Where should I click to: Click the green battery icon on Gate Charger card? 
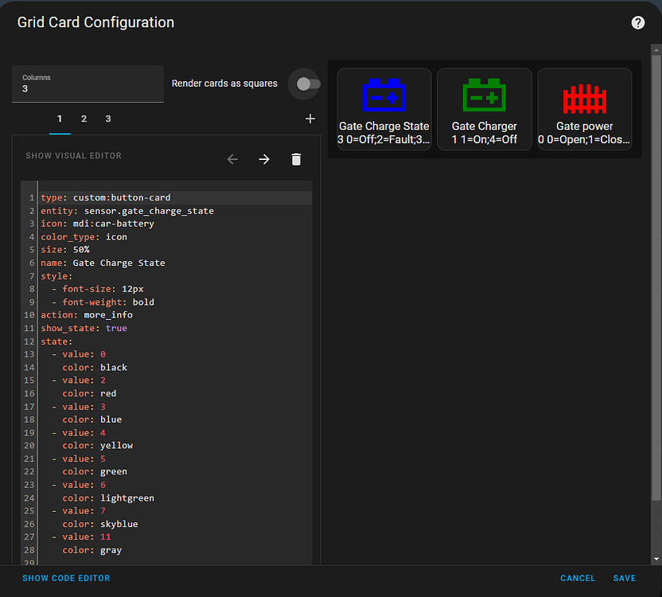tap(484, 97)
